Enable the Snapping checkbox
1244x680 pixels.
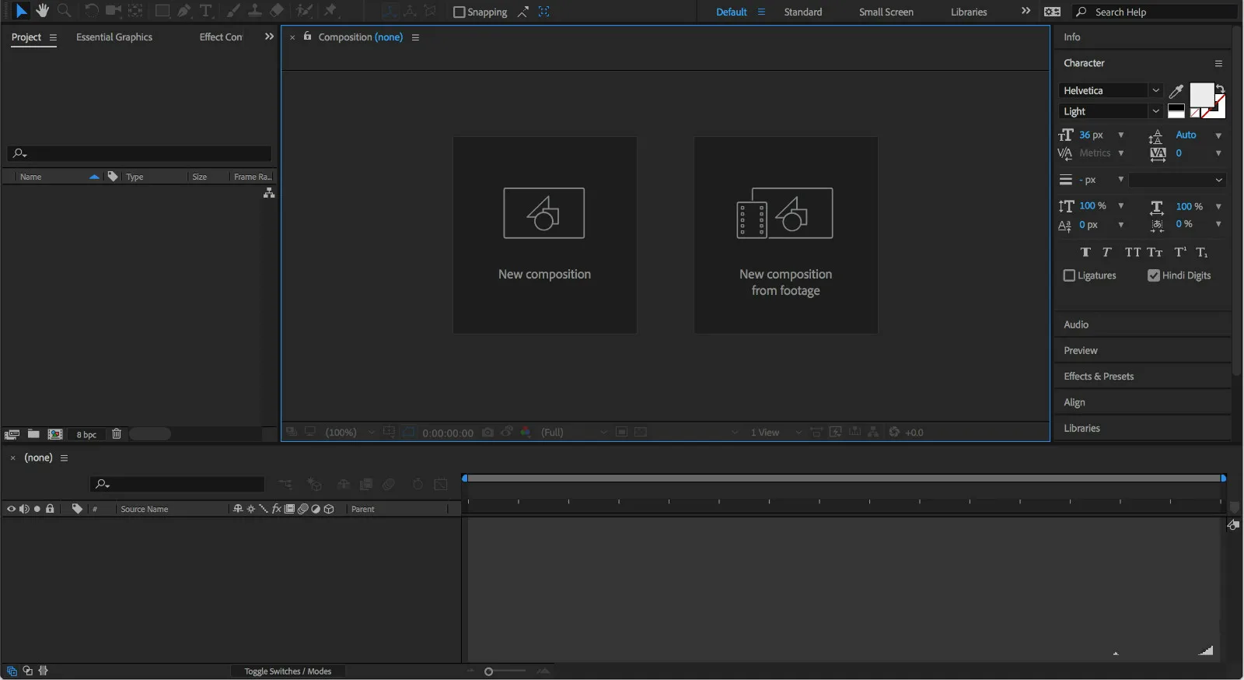coord(460,12)
